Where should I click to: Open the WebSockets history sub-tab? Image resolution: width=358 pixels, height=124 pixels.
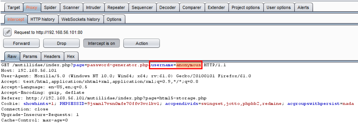(x=81, y=19)
